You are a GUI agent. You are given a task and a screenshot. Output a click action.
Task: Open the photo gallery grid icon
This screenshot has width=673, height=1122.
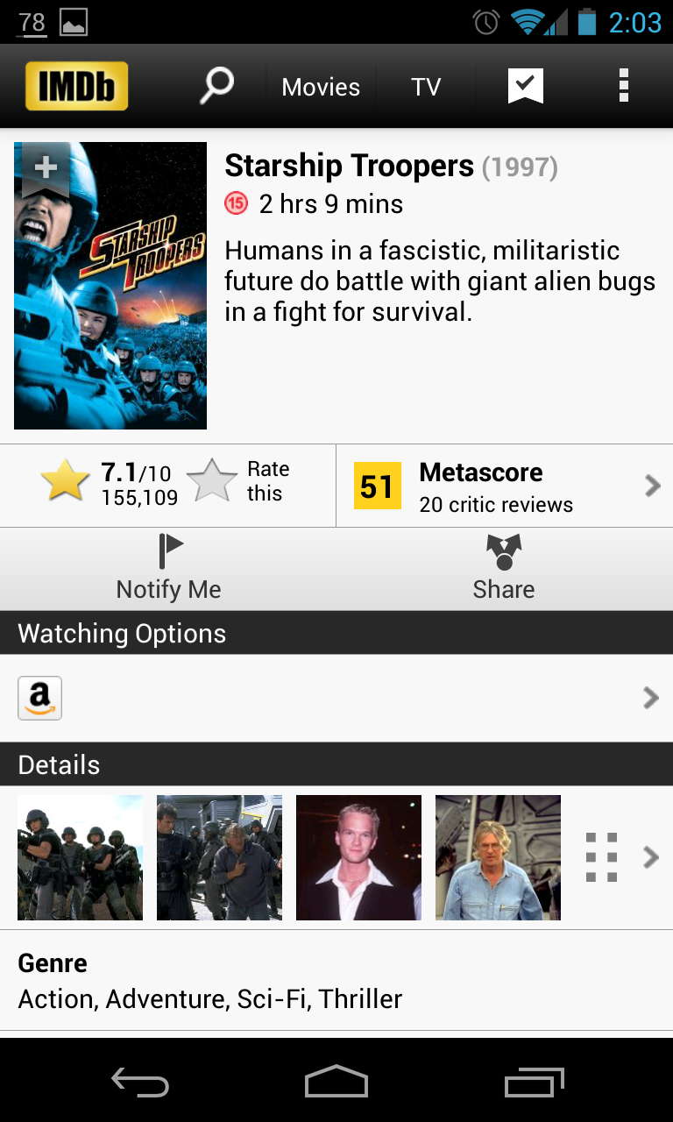(601, 857)
